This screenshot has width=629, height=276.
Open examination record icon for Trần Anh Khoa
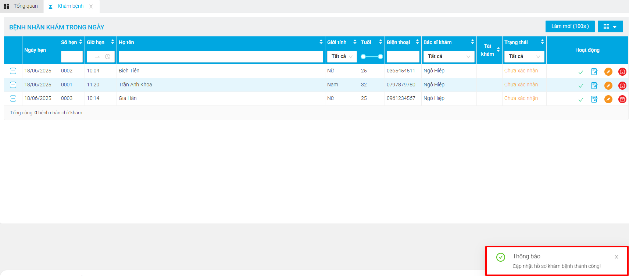pyautogui.click(x=594, y=86)
